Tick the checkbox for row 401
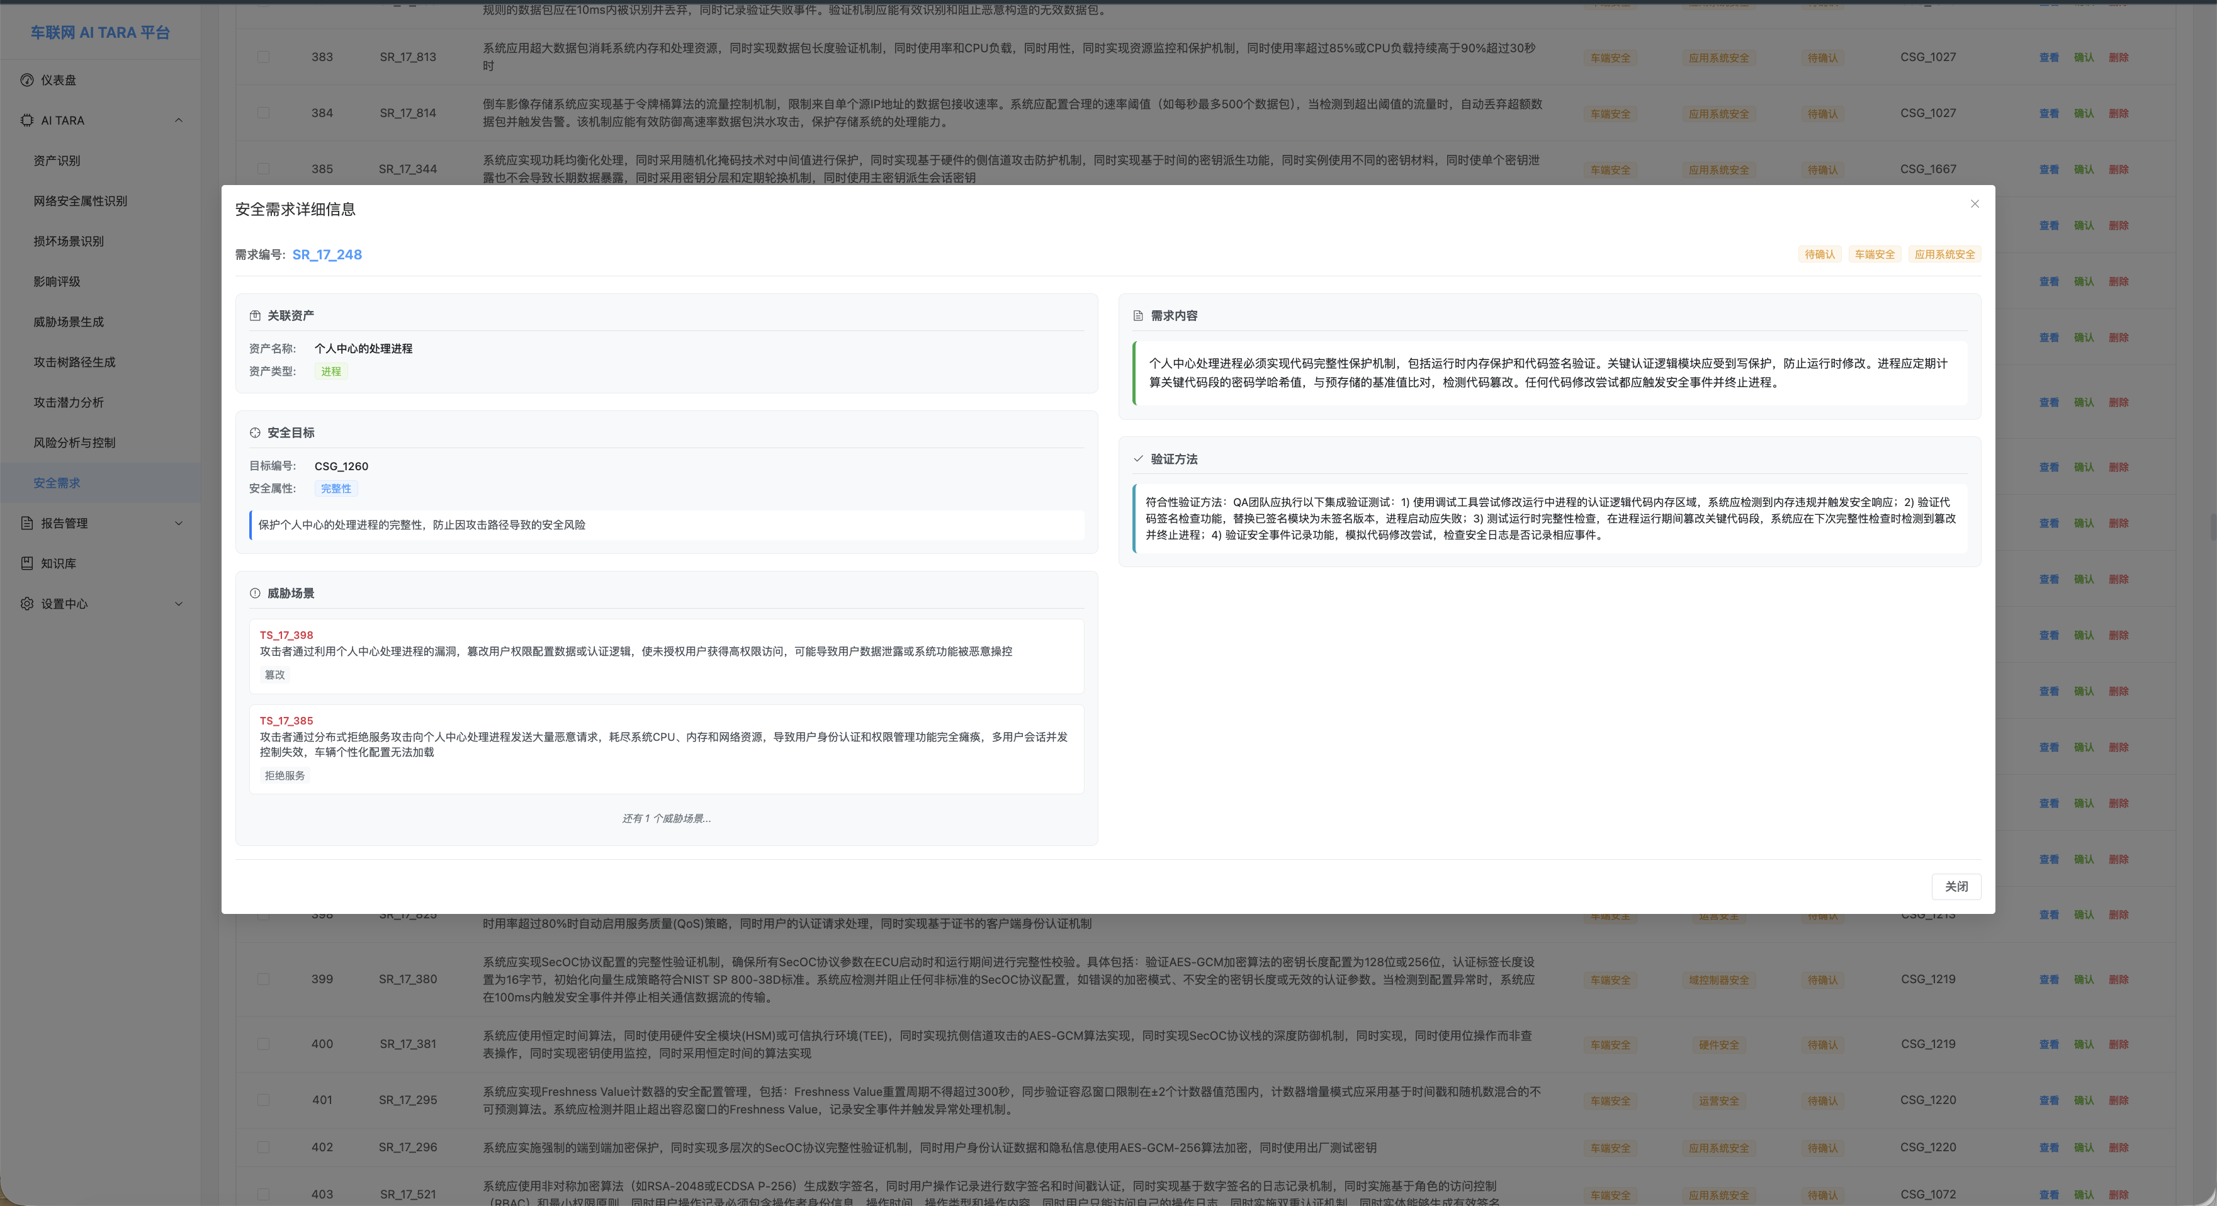Image resolution: width=2217 pixels, height=1206 pixels. (263, 1099)
